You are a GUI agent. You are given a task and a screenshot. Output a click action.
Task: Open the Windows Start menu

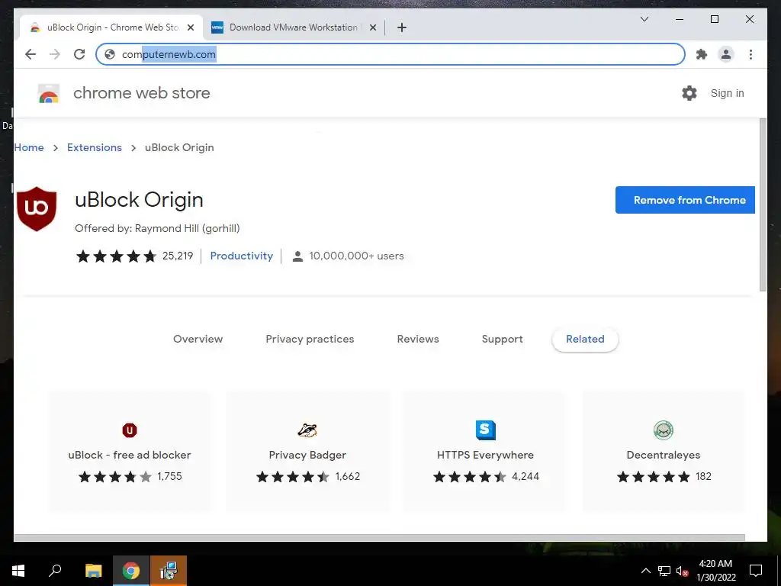[18, 571]
